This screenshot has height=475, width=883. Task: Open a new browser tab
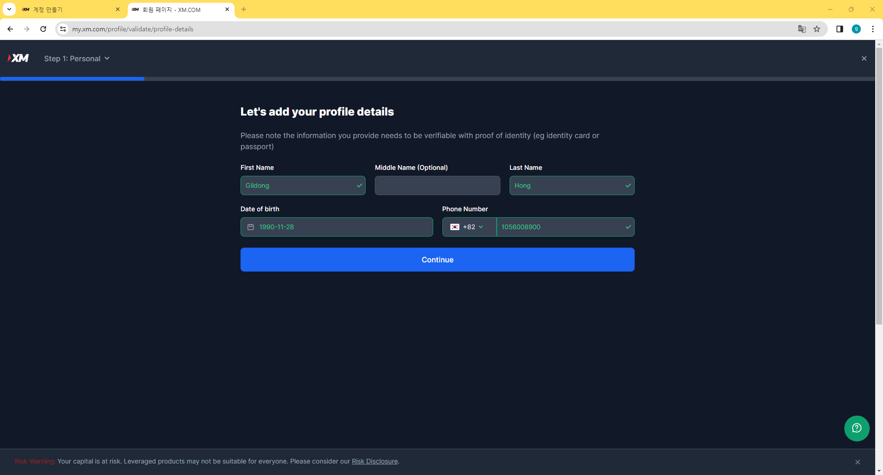point(244,9)
